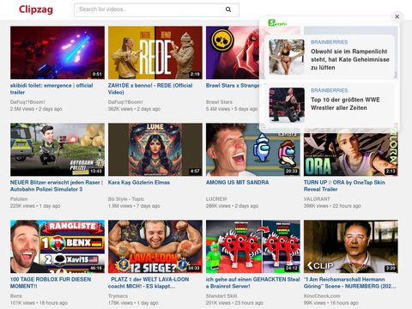412x309 pixels.
Task: Click channel name 'Brawl Stars'
Action: [x=219, y=102]
